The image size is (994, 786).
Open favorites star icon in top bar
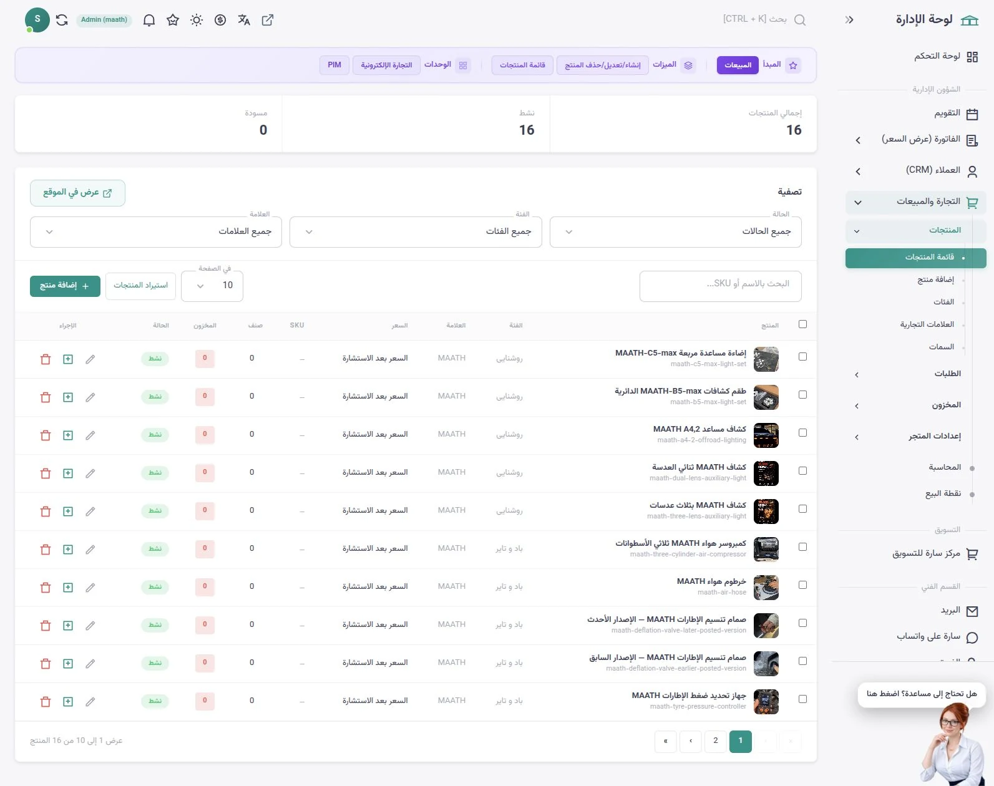click(x=173, y=20)
